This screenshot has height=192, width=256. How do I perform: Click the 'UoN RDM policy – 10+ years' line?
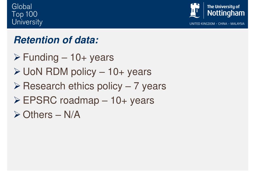pos(87,72)
